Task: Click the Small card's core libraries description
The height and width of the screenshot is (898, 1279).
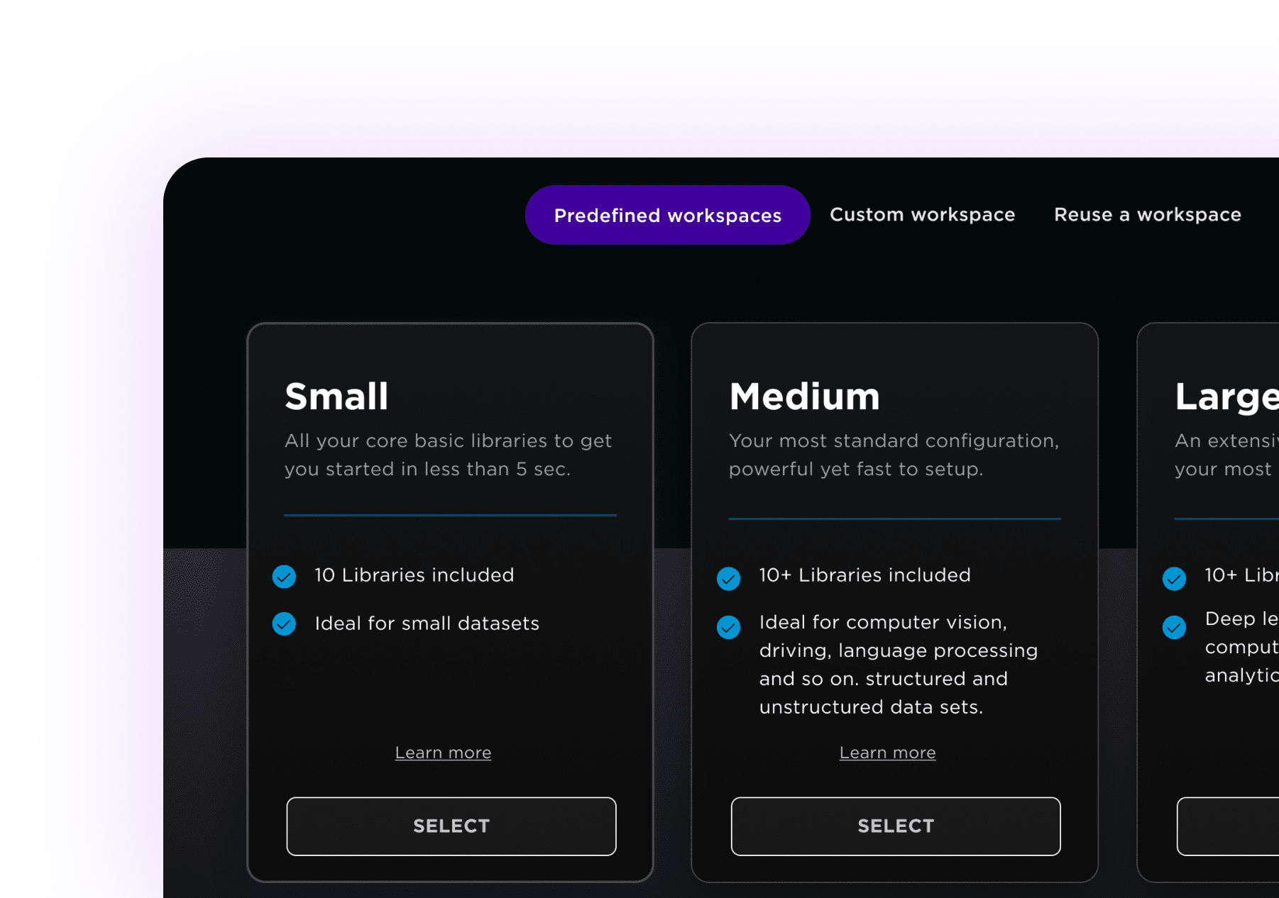Action: (x=448, y=455)
